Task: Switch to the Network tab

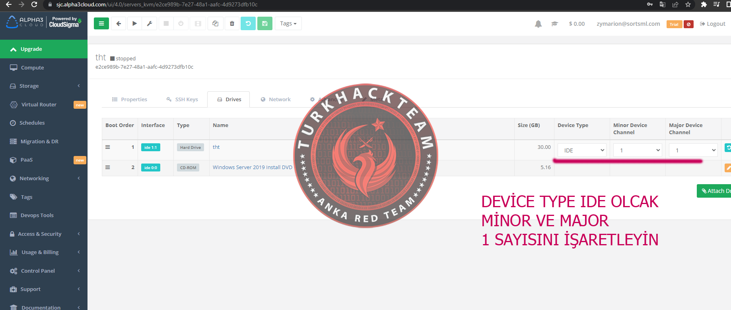Action: (x=276, y=99)
